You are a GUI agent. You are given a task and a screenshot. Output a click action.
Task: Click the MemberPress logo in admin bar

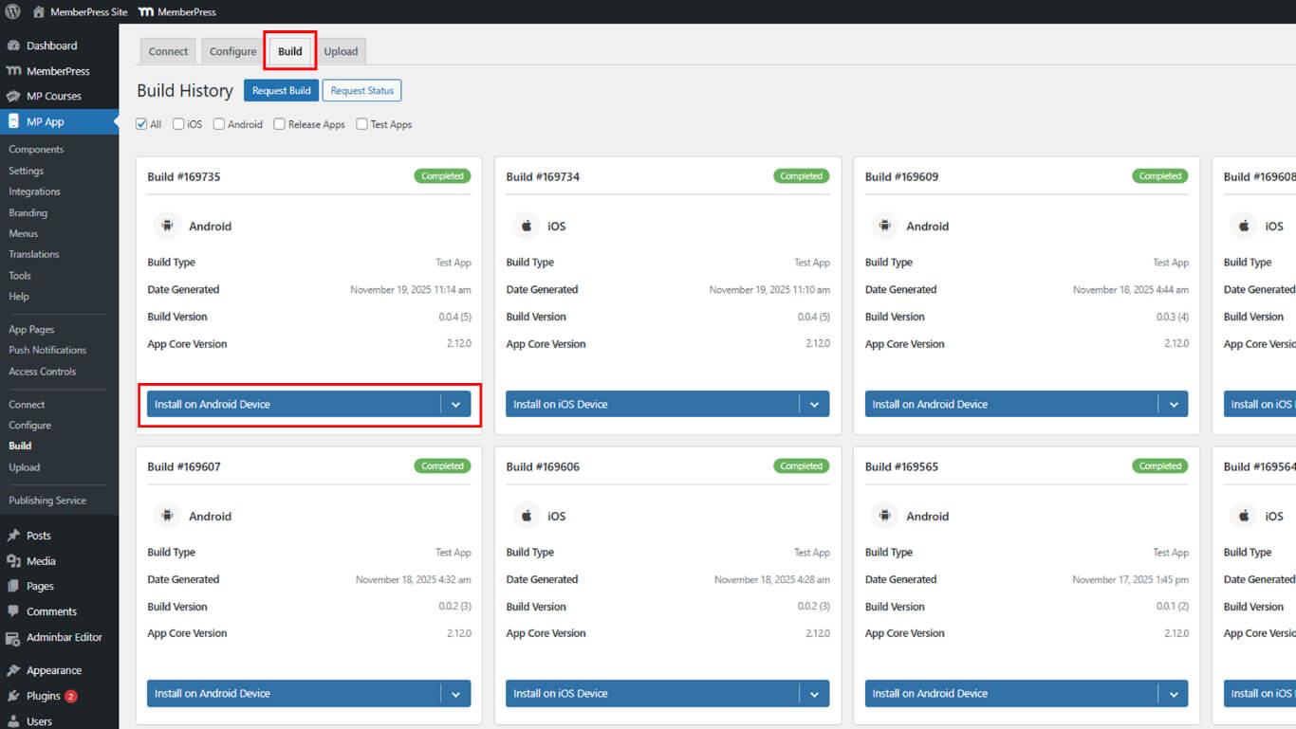146,12
